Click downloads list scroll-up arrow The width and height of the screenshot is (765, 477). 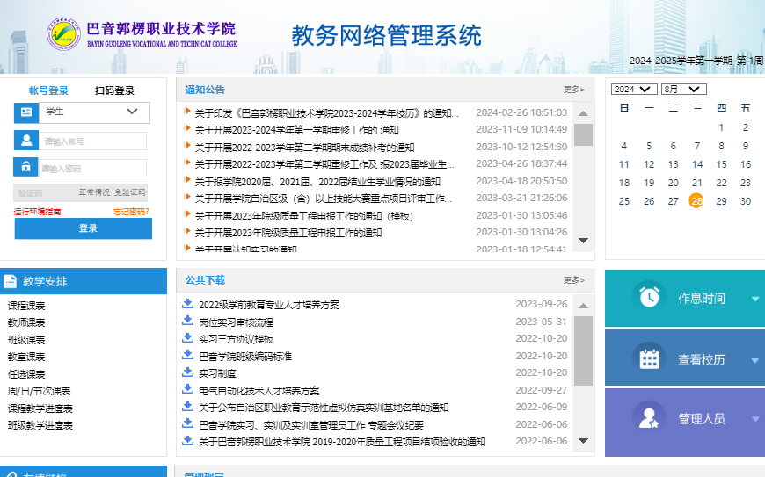pyautogui.click(x=583, y=306)
